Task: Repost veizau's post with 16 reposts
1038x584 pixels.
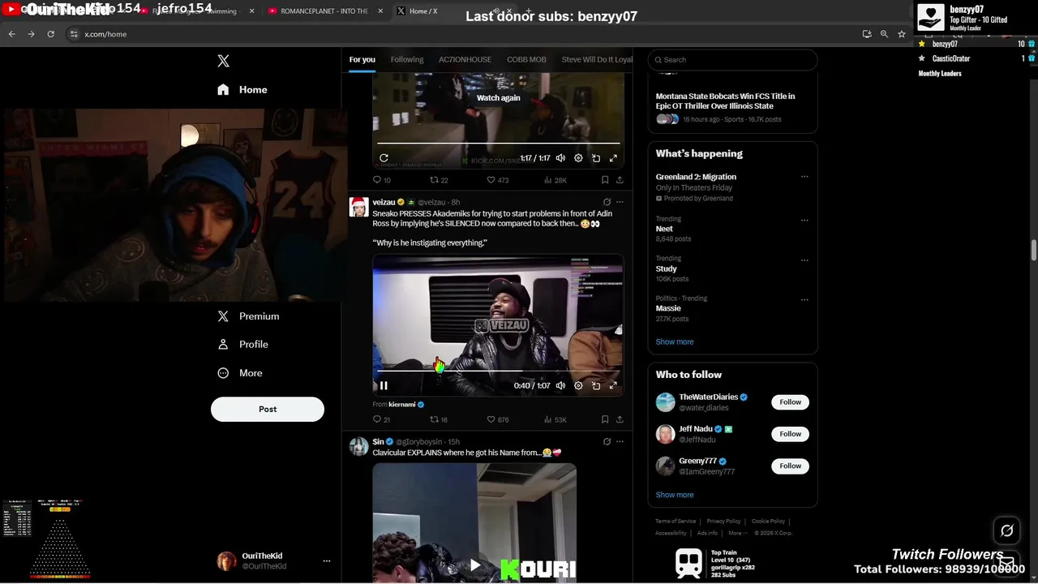Action: [x=439, y=419]
